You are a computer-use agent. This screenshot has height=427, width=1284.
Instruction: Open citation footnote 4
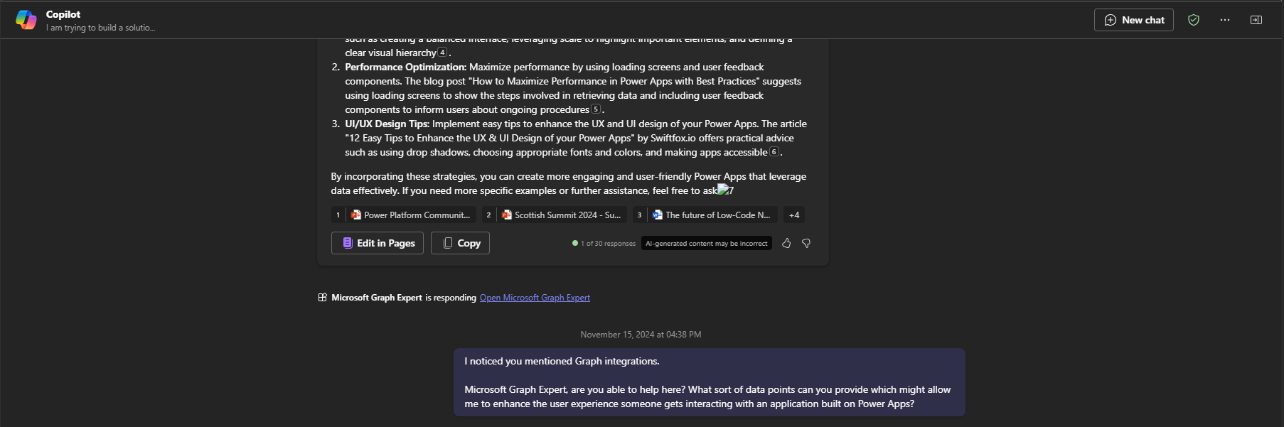coord(442,52)
